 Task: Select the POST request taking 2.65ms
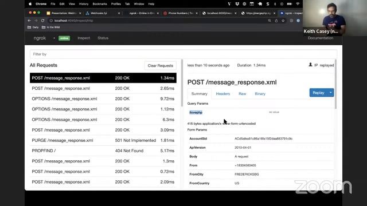pyautogui.click(x=103, y=88)
